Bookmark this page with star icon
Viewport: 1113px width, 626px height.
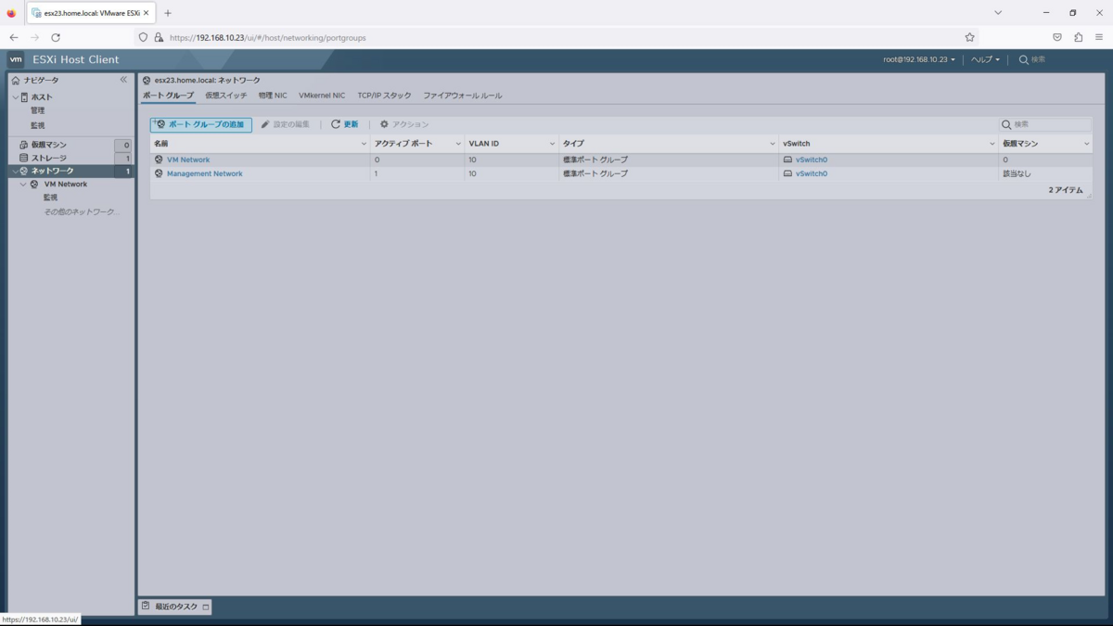click(969, 37)
